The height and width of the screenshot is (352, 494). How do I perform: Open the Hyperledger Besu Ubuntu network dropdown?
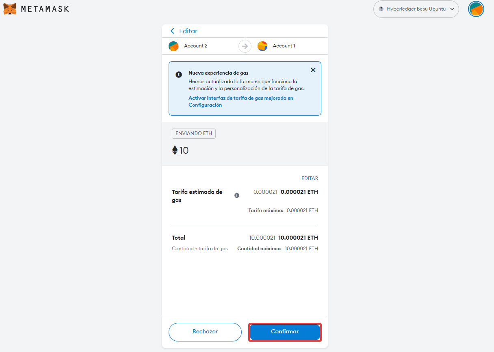coord(416,9)
